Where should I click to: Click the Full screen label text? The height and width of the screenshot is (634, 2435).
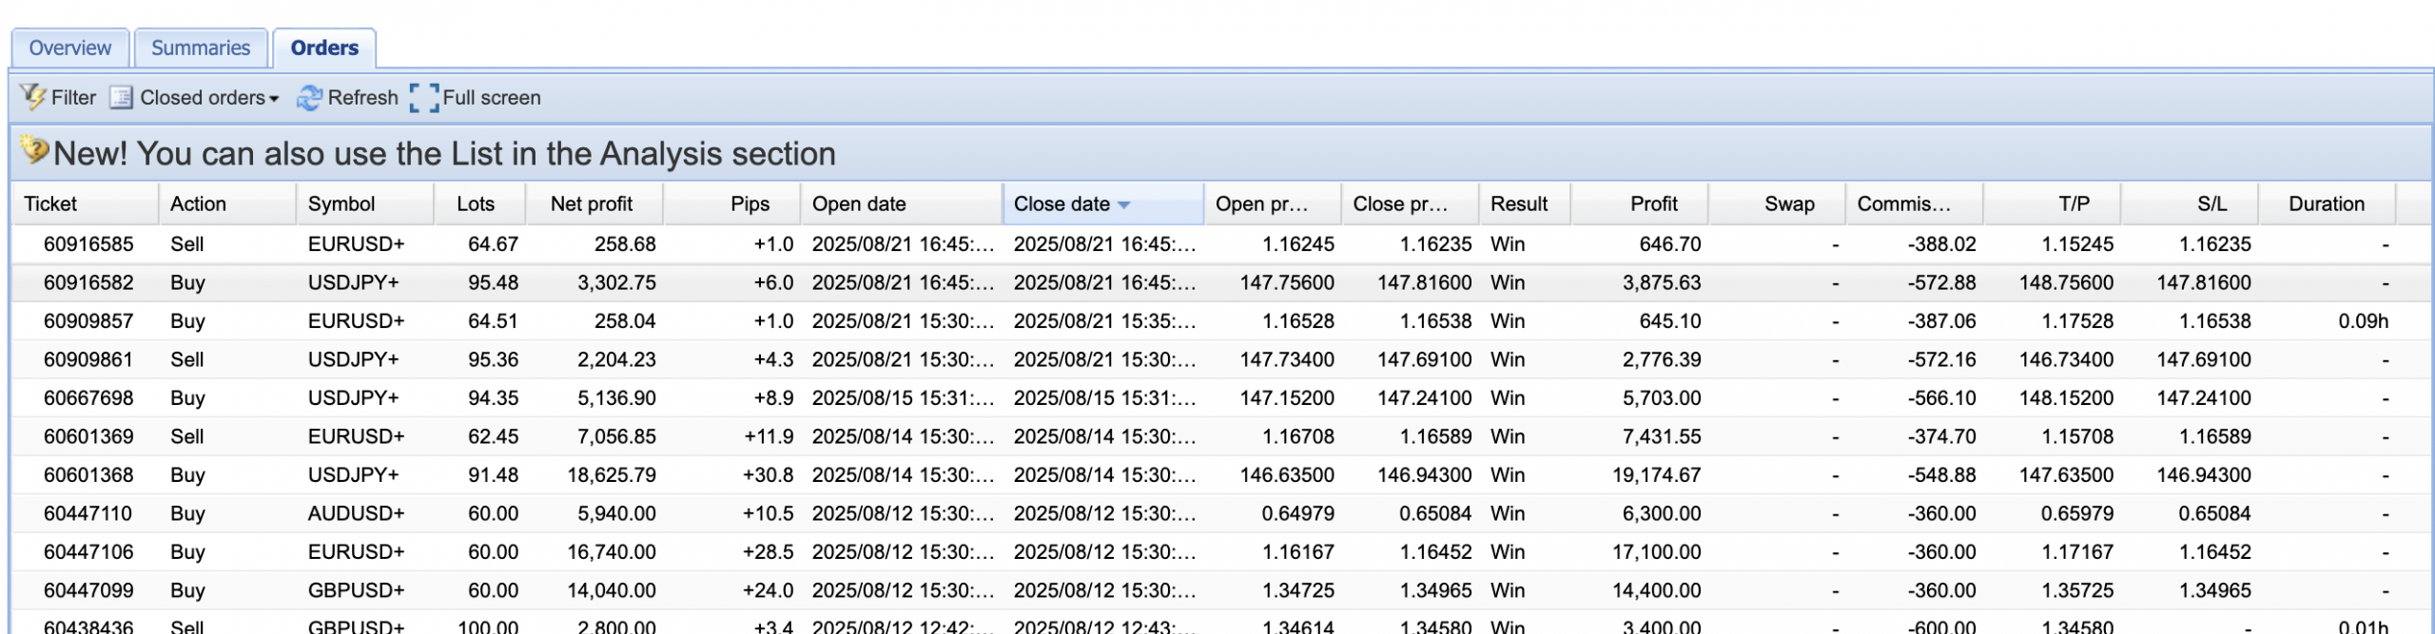(x=491, y=97)
